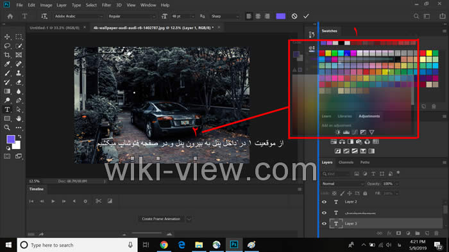Open the Adobe Arabic font family dropdown

coord(78,16)
